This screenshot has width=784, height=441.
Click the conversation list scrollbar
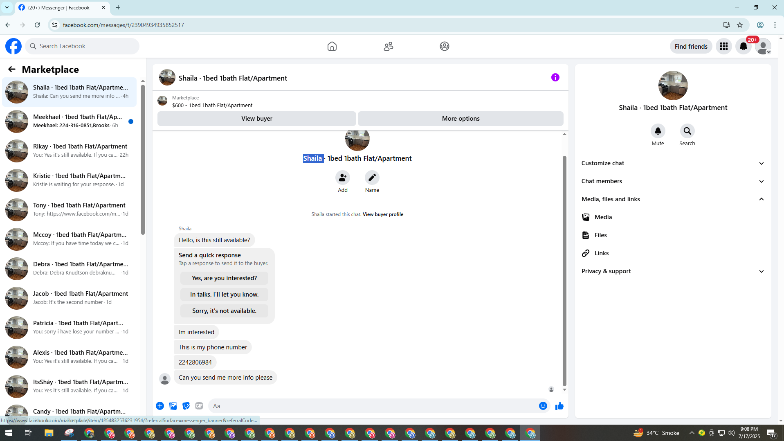click(x=143, y=160)
